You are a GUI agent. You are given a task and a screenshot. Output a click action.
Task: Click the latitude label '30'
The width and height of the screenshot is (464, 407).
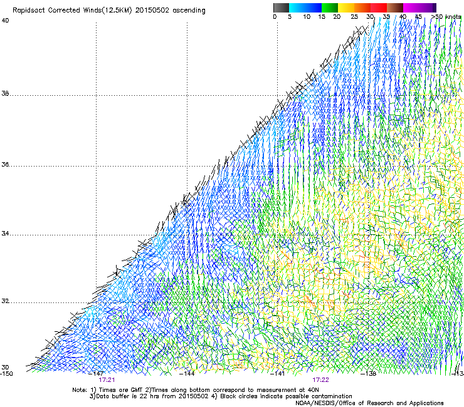5,368
